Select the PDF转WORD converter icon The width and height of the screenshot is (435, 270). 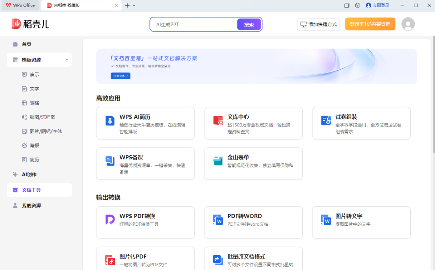pyautogui.click(x=218, y=220)
